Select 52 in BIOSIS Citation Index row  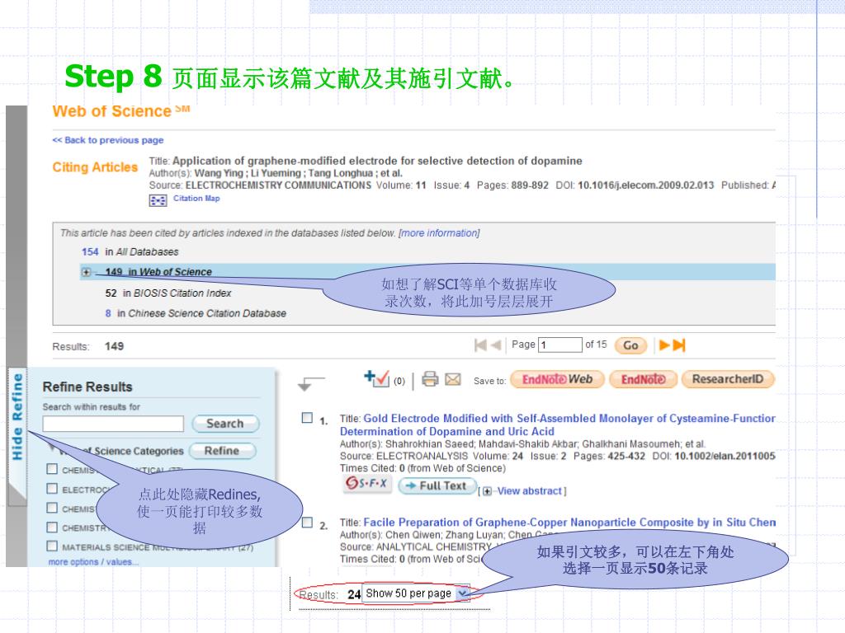coord(168,293)
